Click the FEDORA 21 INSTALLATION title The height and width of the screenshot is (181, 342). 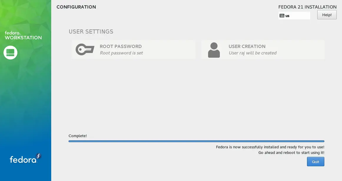[307, 7]
